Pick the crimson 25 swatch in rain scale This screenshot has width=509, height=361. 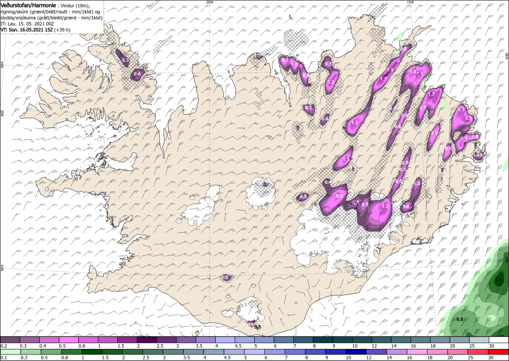click(x=478, y=352)
